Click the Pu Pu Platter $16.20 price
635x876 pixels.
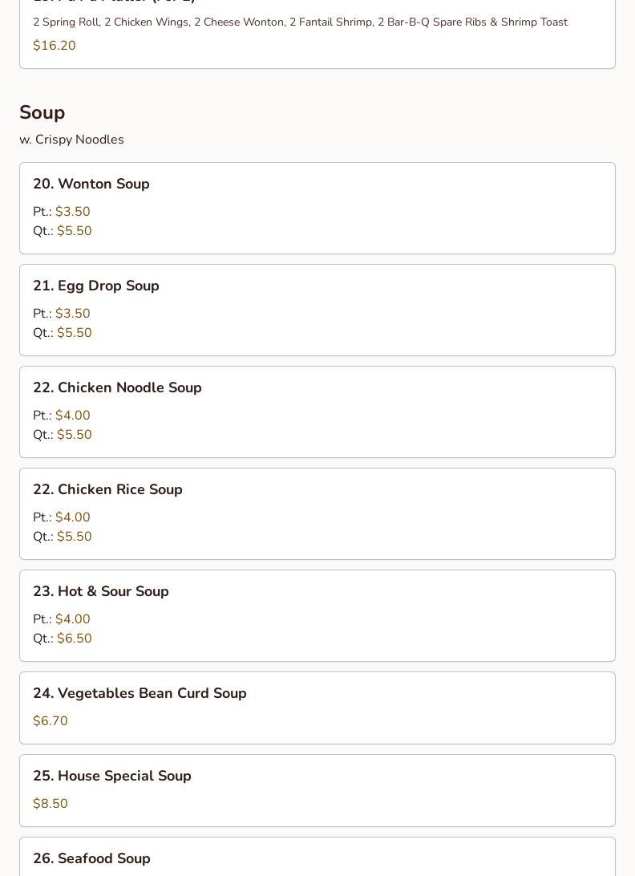point(55,45)
